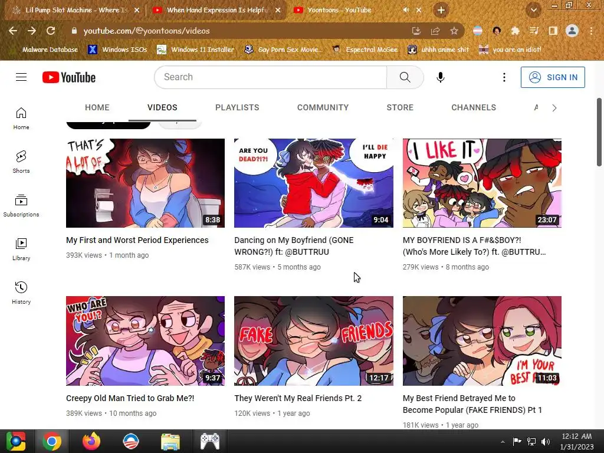Close the Yoontoons - YouTube tab
The width and height of the screenshot is (604, 453).
coord(419,10)
